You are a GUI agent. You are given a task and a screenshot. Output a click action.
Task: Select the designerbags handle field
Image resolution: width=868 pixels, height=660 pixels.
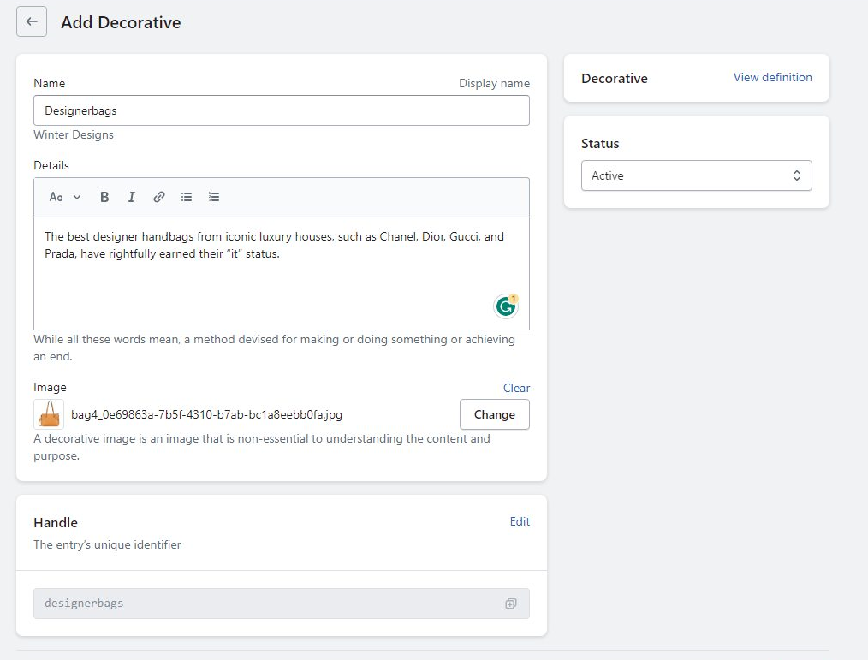(265, 604)
